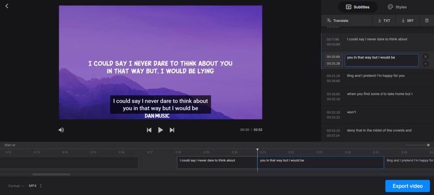Select the subtitle row "won't"
The image size is (434, 195).
click(378, 115)
